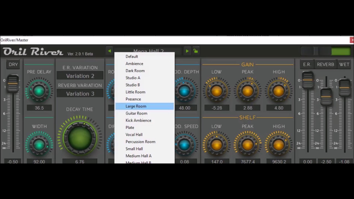Screen dimensions: 354x199
Task: Select Guitar Room preset
Action: click(145, 113)
